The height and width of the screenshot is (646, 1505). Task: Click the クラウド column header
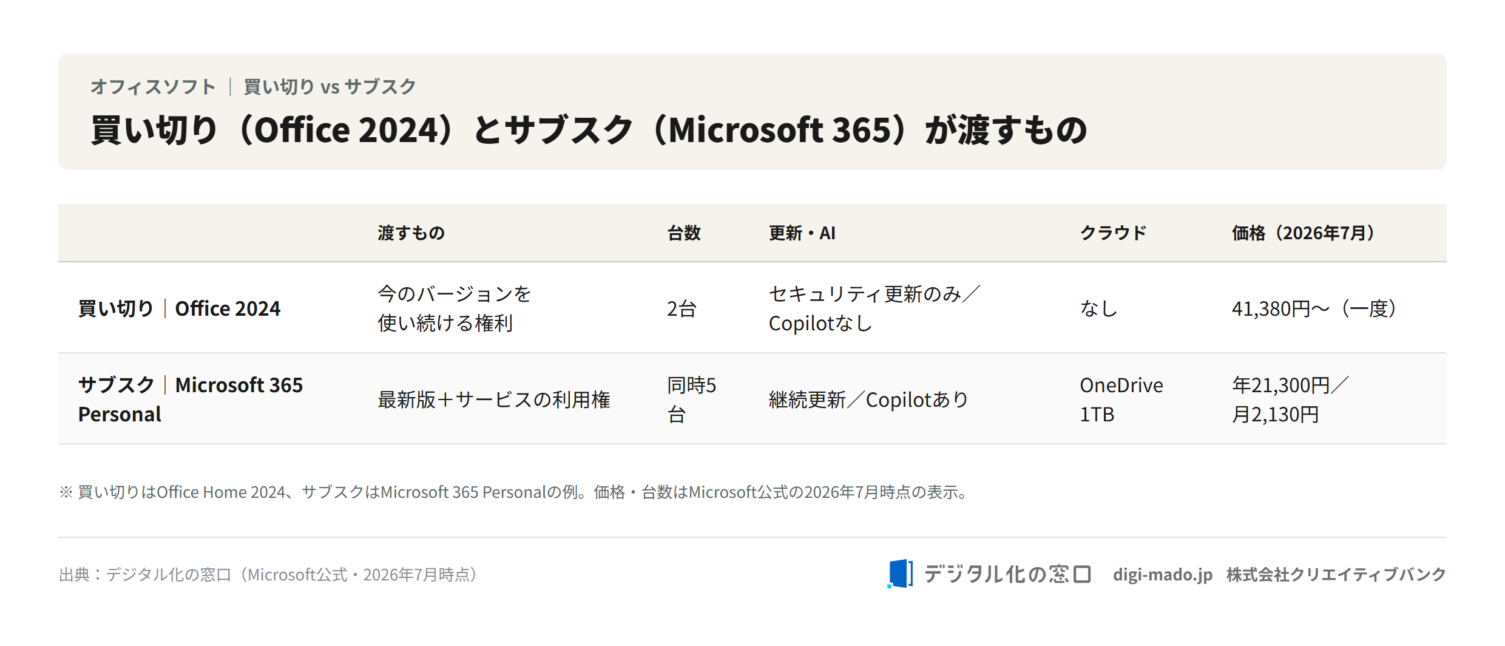[x=1113, y=233]
